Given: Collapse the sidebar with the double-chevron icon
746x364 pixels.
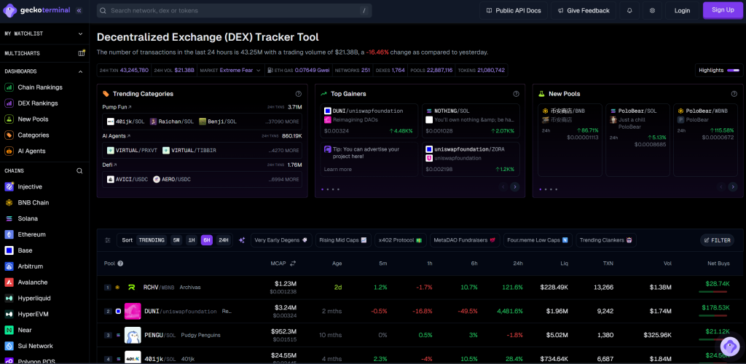Looking at the screenshot, I should (79, 11).
